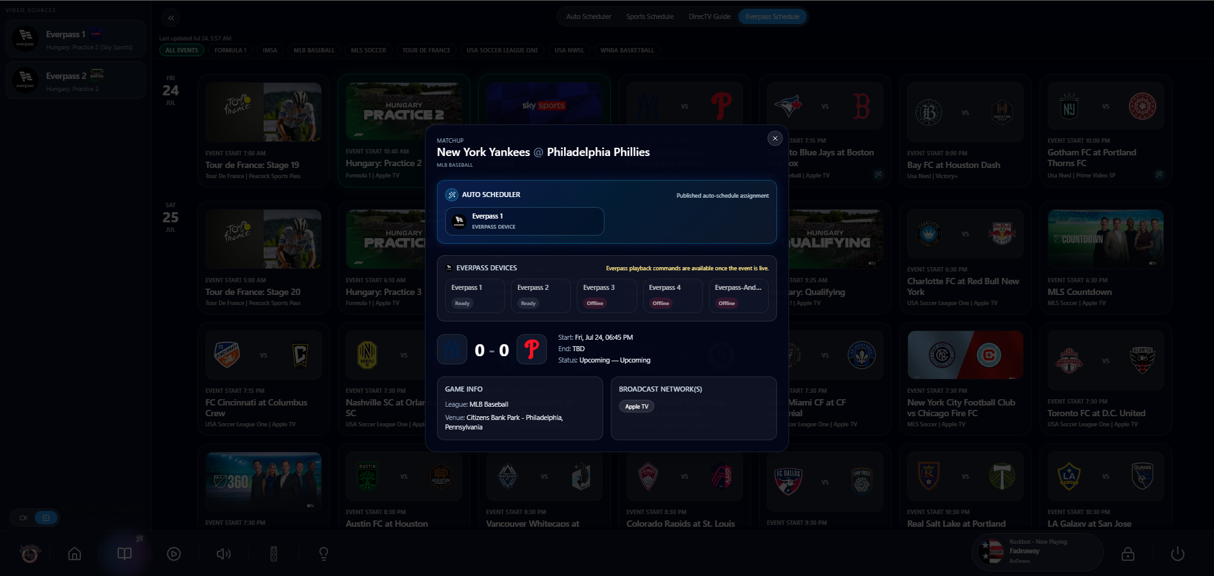The image size is (1214, 576).
Task: Select the Everpass 2 device card marked Ready
Action: click(541, 296)
